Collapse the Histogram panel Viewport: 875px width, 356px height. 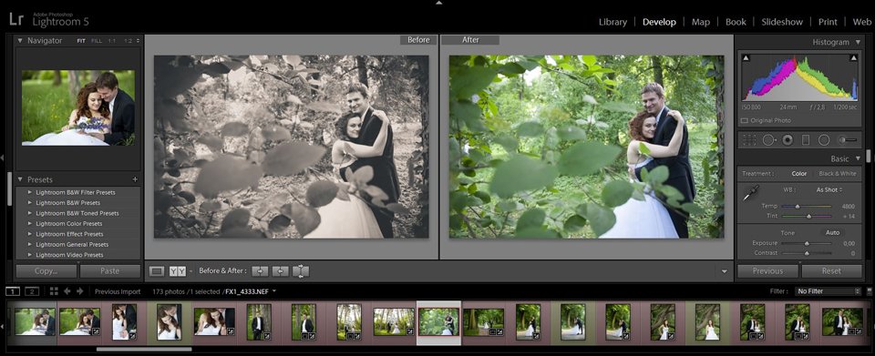click(858, 42)
